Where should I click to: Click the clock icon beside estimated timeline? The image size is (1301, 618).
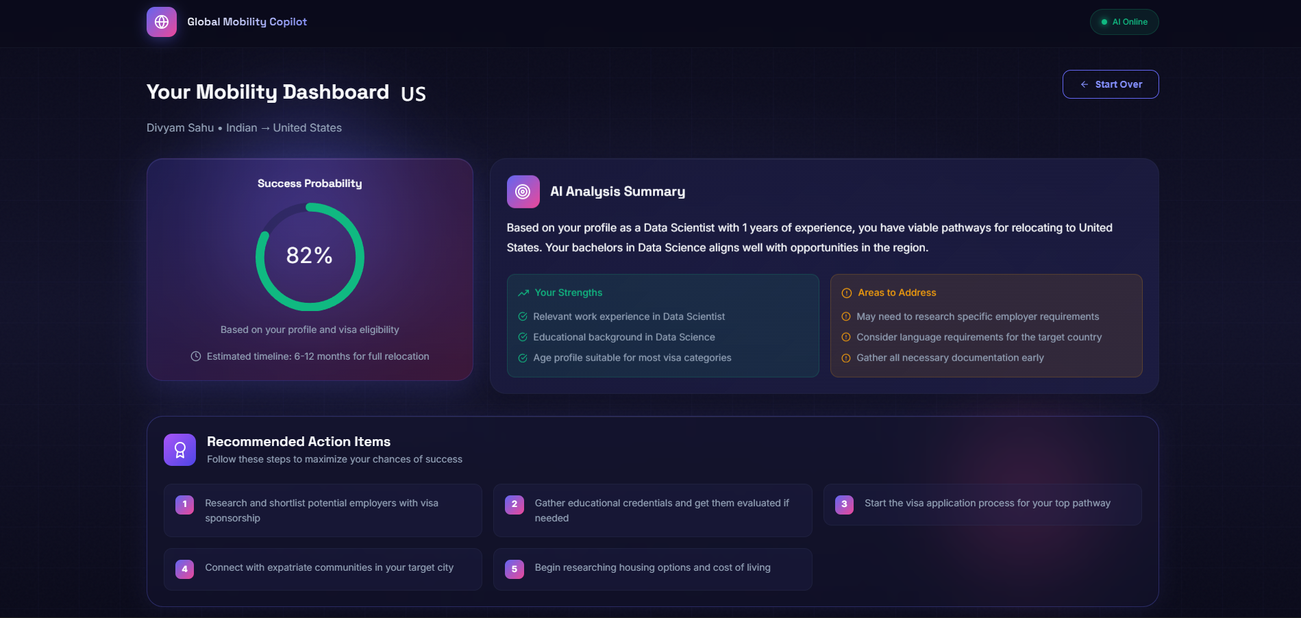(196, 356)
